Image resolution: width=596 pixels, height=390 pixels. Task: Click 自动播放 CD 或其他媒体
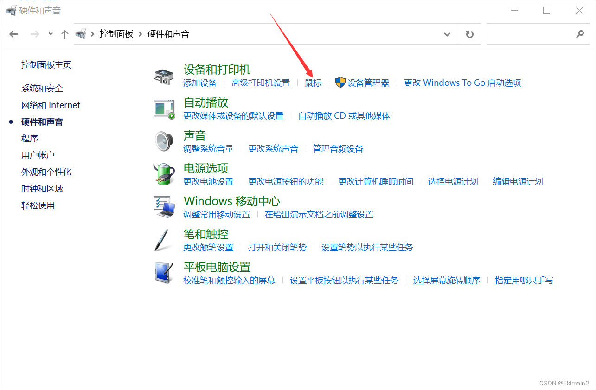coord(344,116)
